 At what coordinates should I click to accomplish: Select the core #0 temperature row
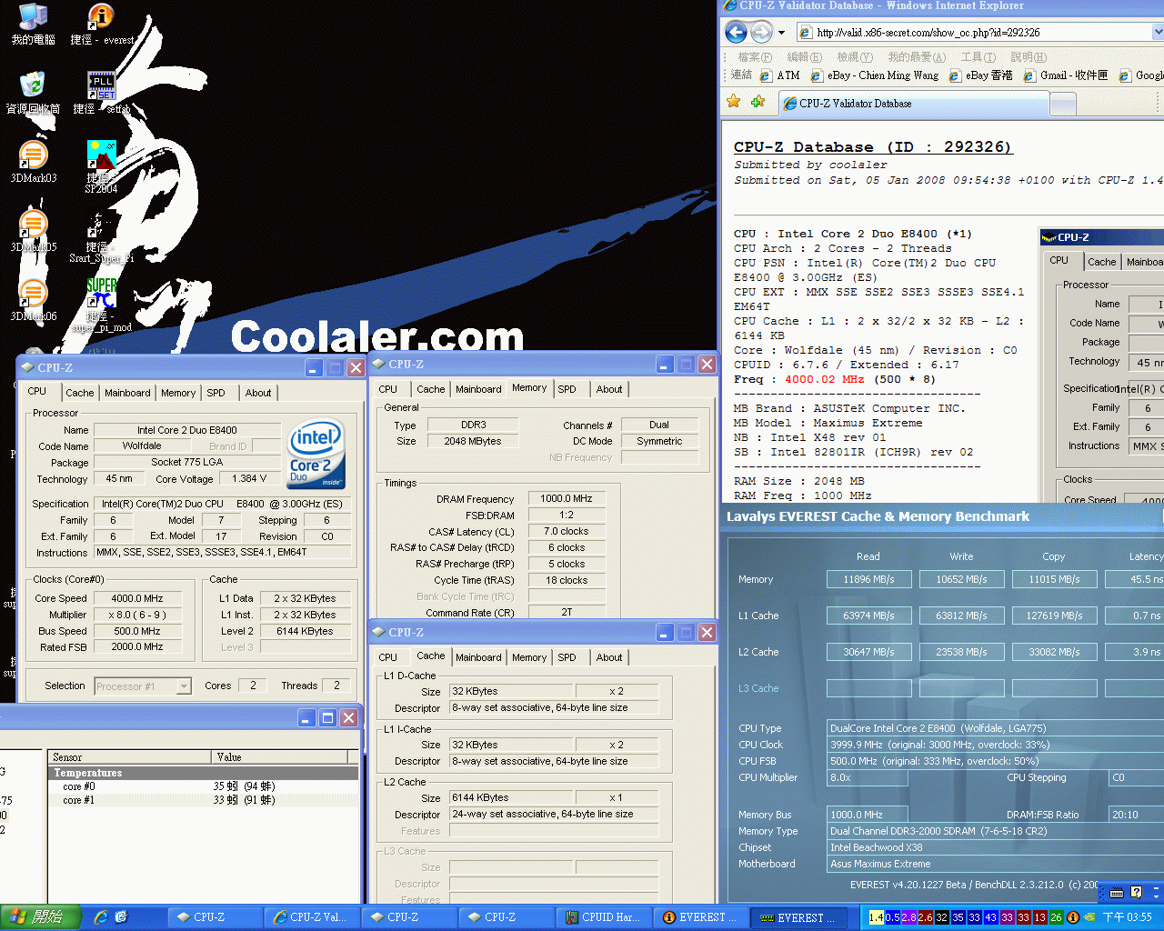[204, 786]
